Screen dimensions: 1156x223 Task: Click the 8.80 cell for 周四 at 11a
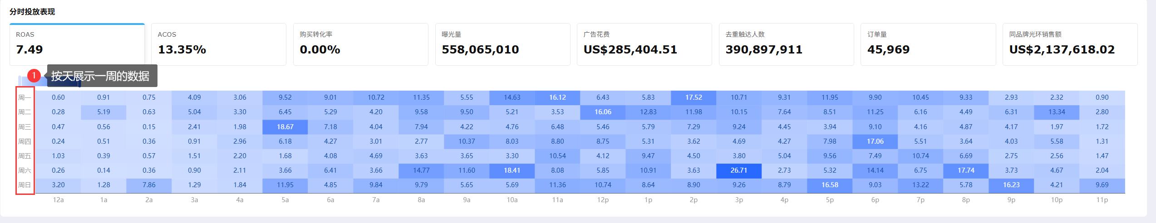557,141
